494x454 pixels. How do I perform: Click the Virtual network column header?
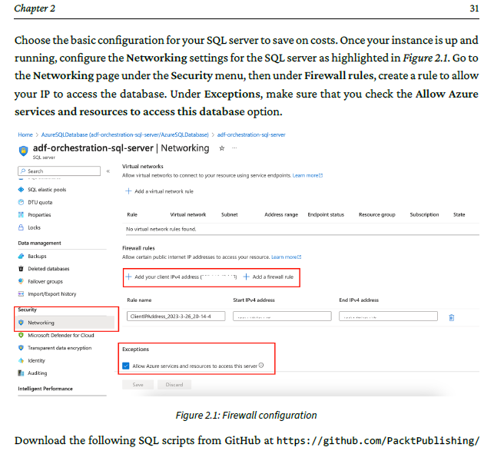click(x=188, y=214)
